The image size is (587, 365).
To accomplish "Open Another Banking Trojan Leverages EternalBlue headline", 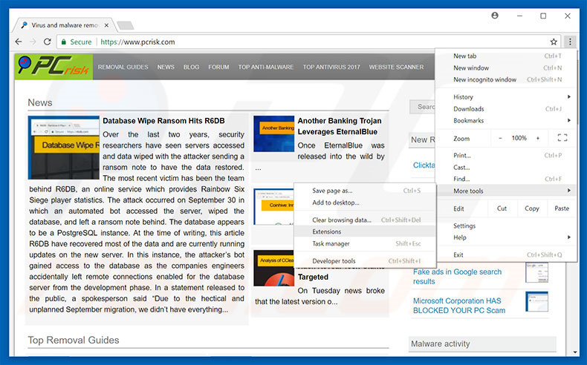I will coord(339,126).
